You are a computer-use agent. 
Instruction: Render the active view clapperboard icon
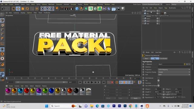(x=62, y=9)
